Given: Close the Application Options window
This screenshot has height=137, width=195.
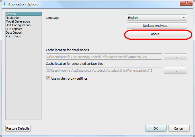Looking at the screenshot, I should coord(186,3).
